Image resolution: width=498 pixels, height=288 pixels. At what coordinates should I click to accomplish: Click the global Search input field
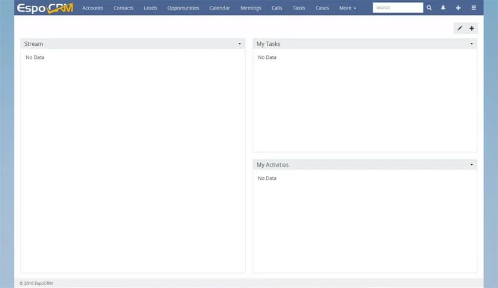tap(398, 8)
